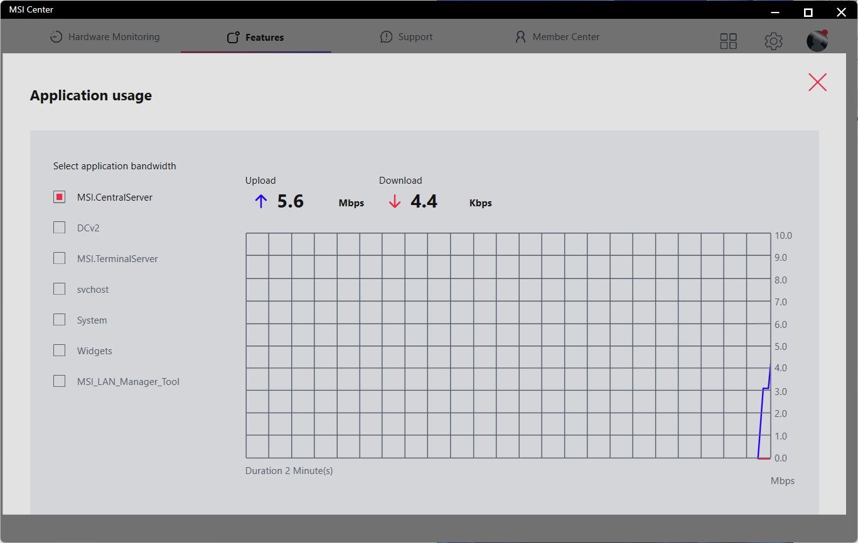This screenshot has width=858, height=543.
Task: Check the DCv2 bandwidth checkbox
Action: point(59,228)
